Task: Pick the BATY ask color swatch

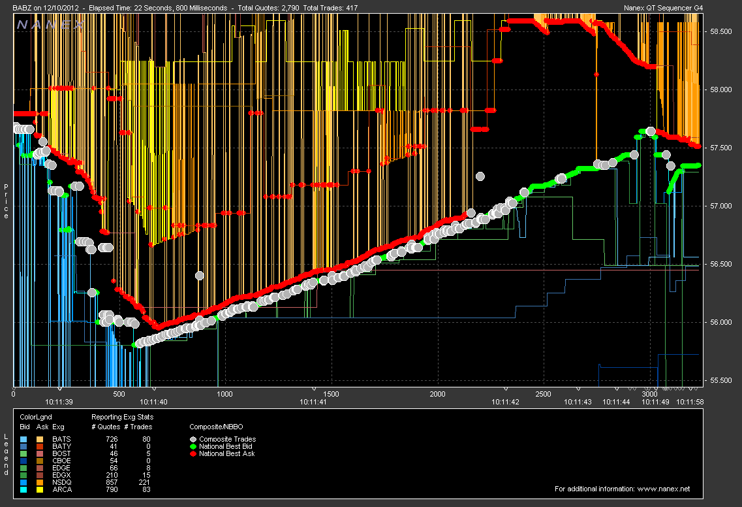Action: click(40, 446)
